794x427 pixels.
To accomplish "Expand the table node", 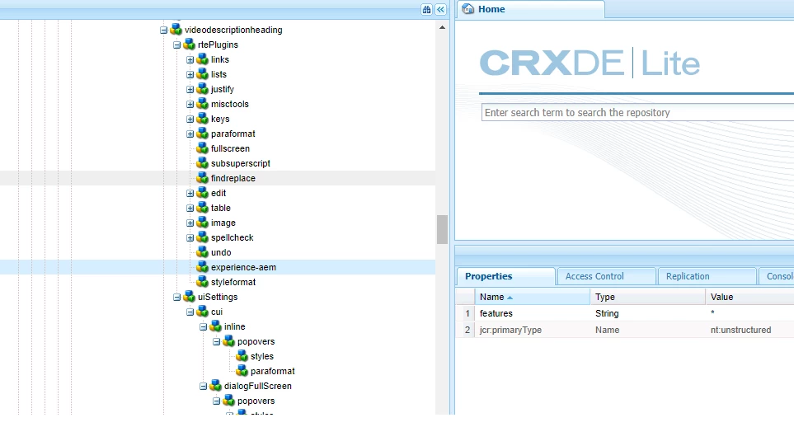I will pyautogui.click(x=190, y=209).
